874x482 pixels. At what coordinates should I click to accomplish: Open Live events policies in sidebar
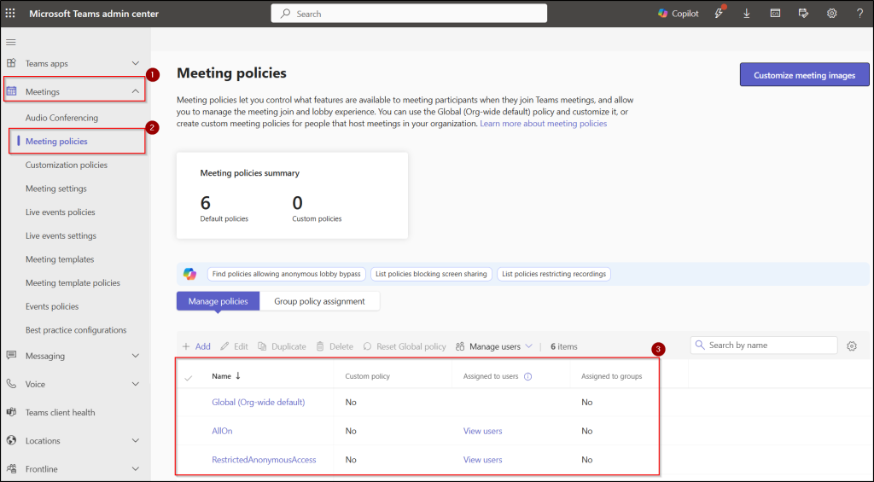(x=61, y=212)
